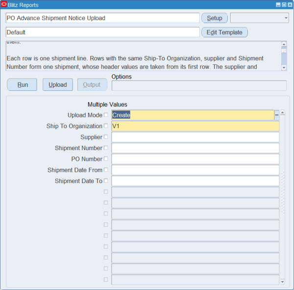Screen dimensions: 294x290
Task: Click the Shipment Number label text
Action: coord(78,148)
